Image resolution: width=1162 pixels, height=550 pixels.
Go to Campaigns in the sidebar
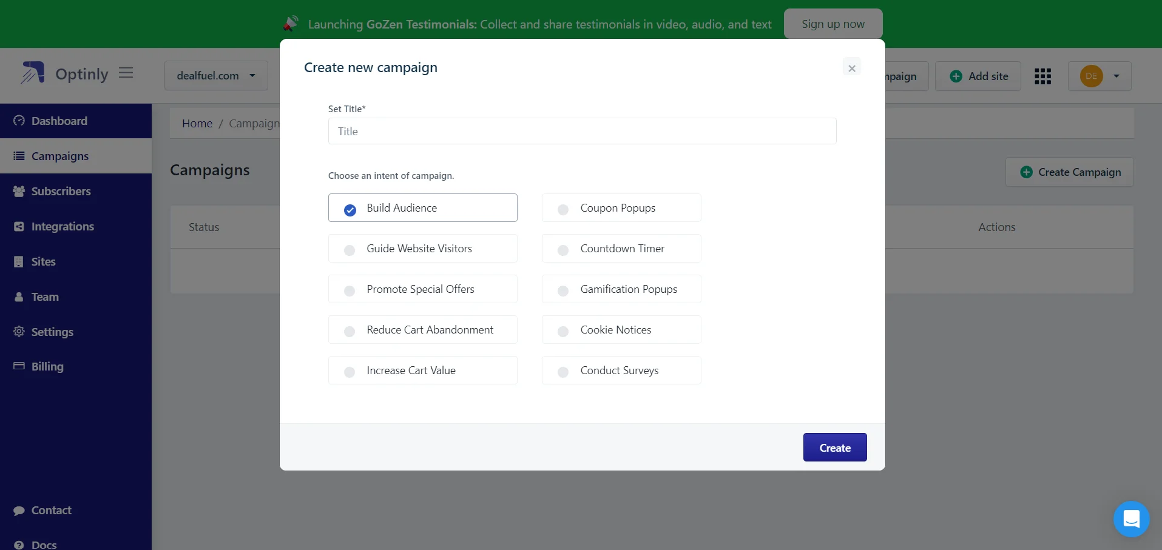pyautogui.click(x=19, y=156)
